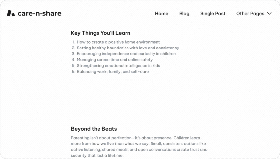Open the Single Post page
The image size is (280, 159).
point(213,14)
